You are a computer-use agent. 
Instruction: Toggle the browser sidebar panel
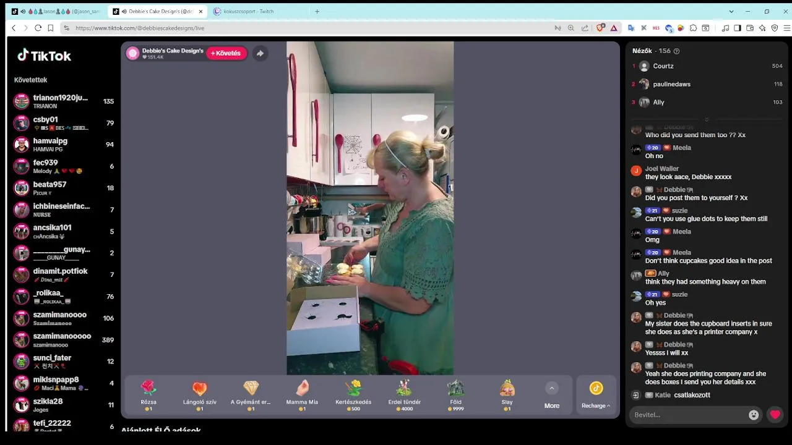[x=738, y=28]
